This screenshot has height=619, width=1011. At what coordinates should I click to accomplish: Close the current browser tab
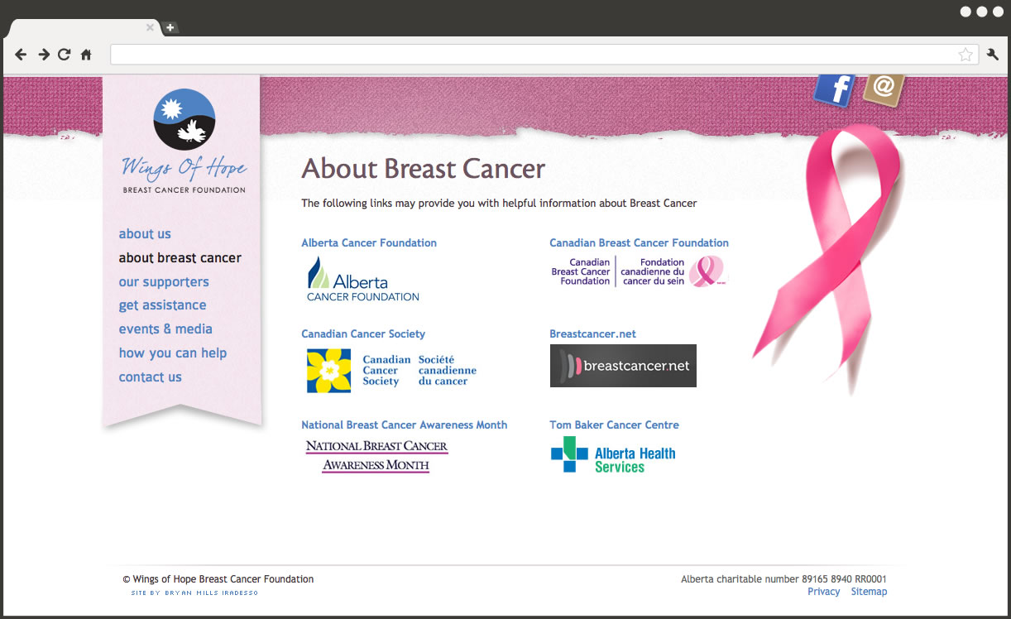tap(150, 27)
